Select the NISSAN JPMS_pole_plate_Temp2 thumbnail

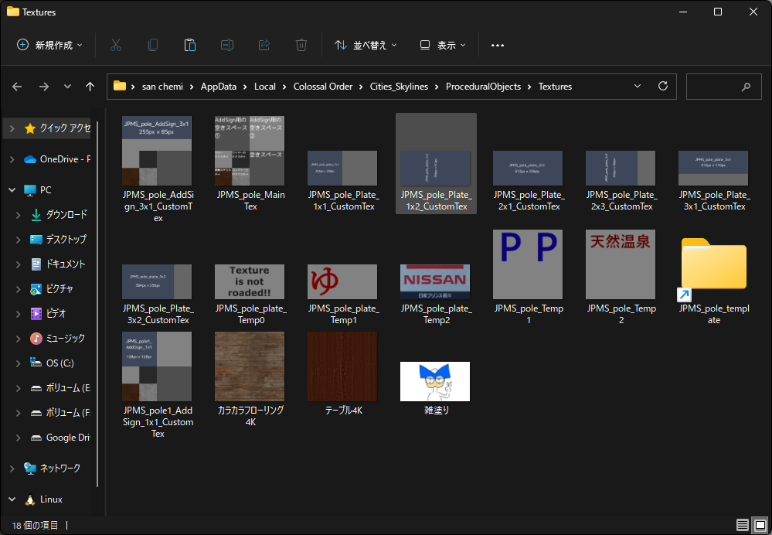coord(435,282)
